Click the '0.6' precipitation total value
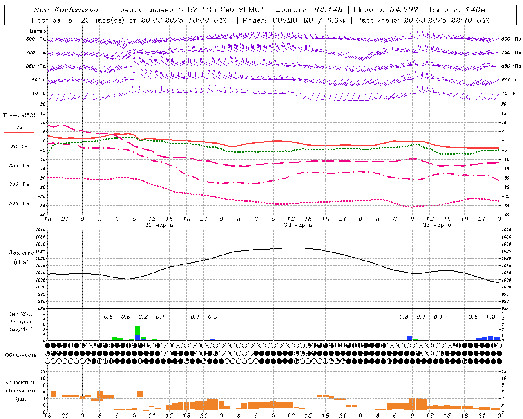This screenshot has width=523, height=419. 126,317
